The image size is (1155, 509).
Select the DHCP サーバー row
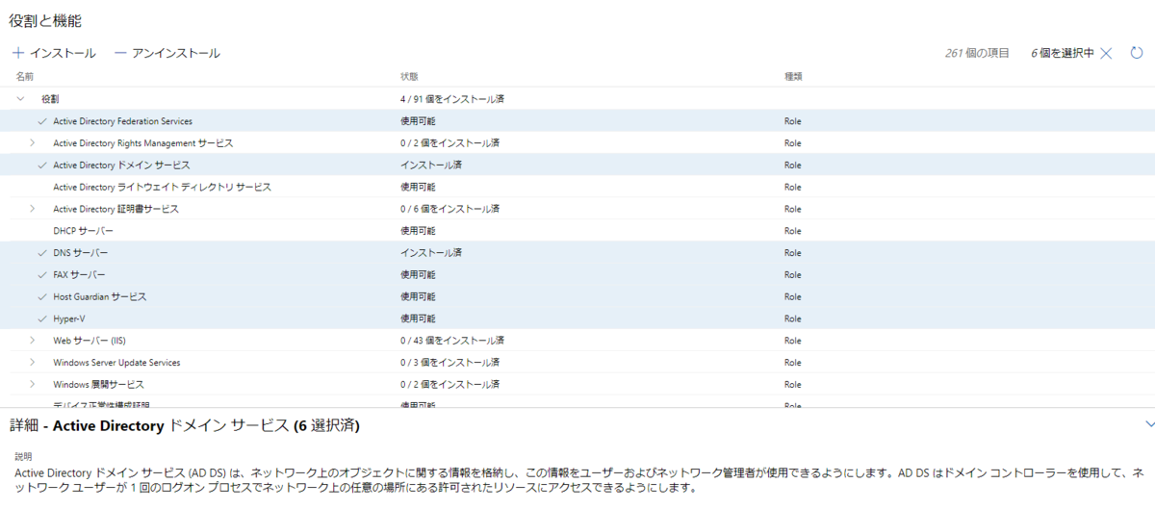coord(577,231)
